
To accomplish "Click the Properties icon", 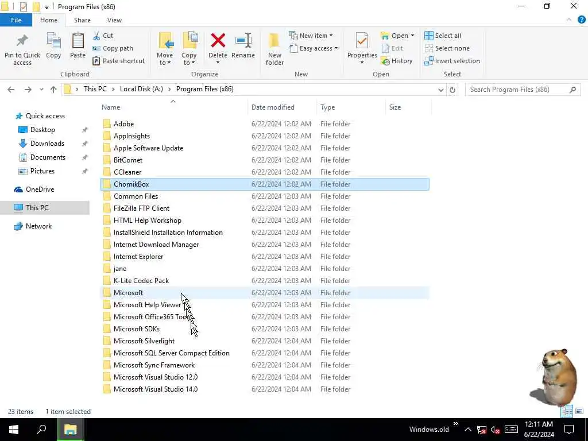I will [362, 41].
